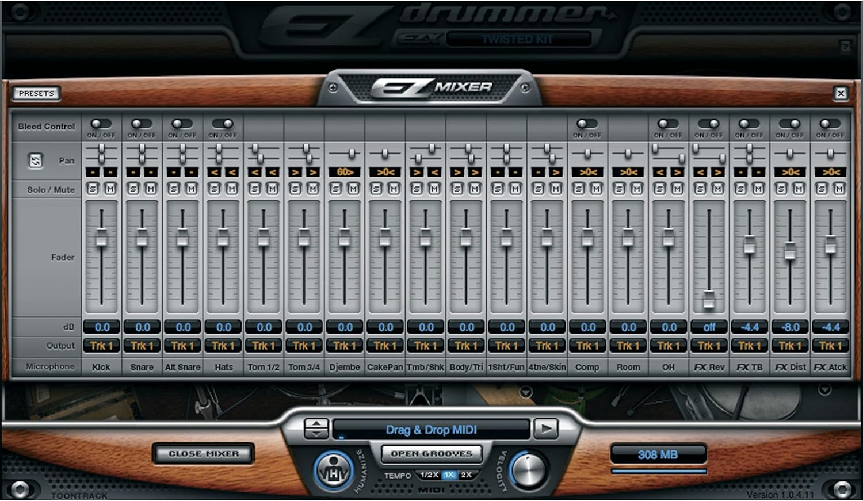The height and width of the screenshot is (501, 863).
Task: Click the FX Dist fader handle
Action: [x=790, y=250]
